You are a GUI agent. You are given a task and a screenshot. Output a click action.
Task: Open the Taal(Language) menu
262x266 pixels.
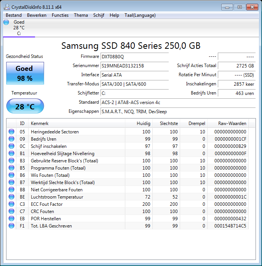[x=140, y=15]
